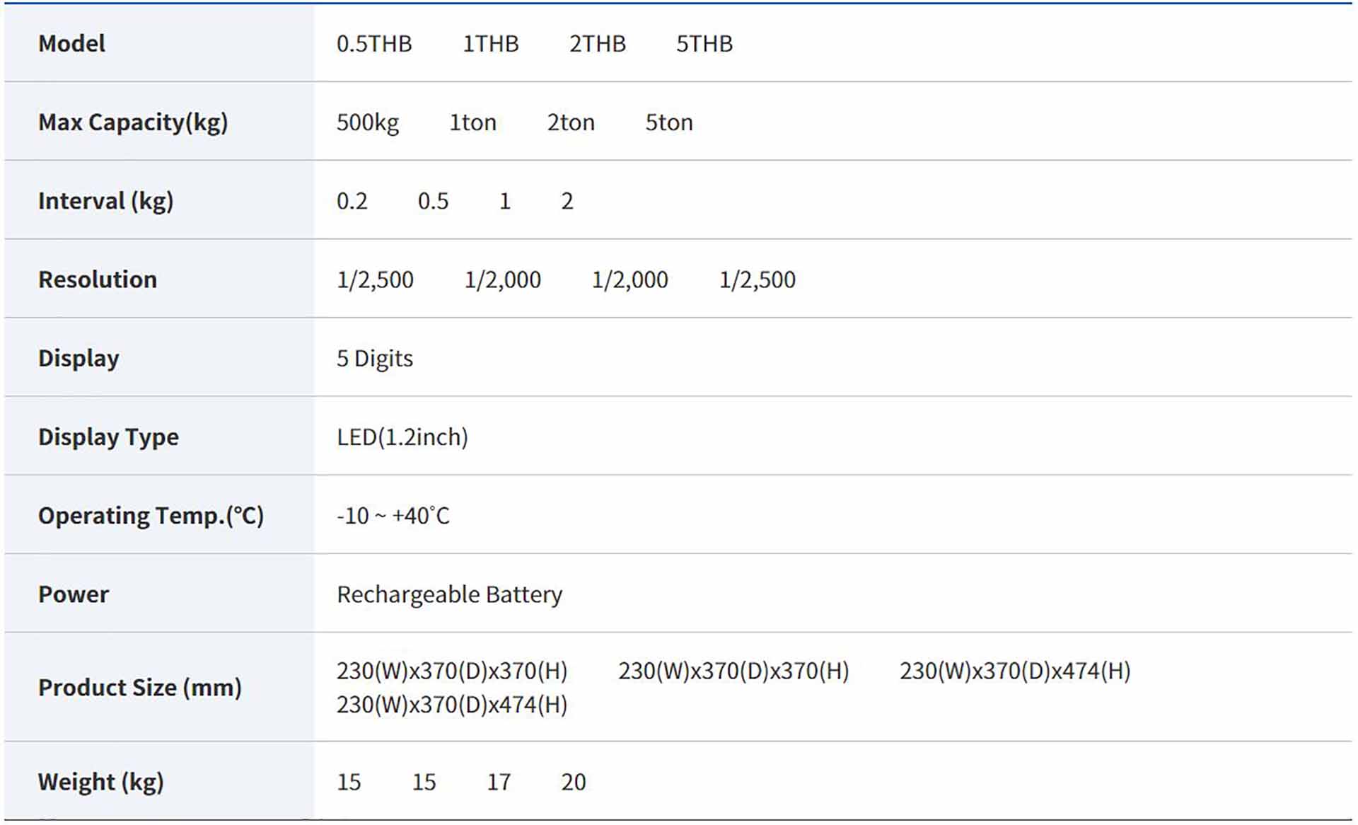Select the second-line 230(W)x370(D)x474(H) size
This screenshot has width=1358, height=825.
[451, 705]
